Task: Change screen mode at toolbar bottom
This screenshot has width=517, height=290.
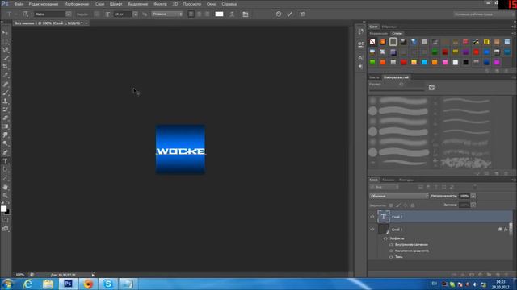Action: [6, 229]
